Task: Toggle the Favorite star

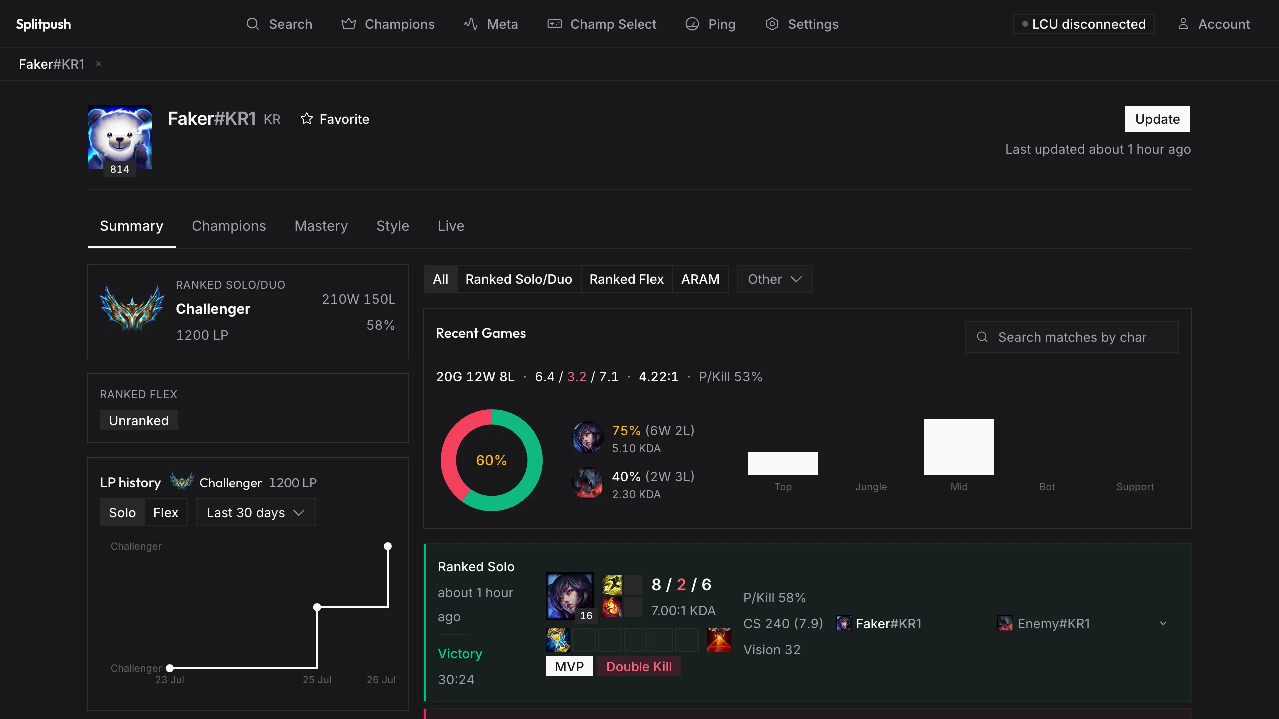Action: [307, 119]
